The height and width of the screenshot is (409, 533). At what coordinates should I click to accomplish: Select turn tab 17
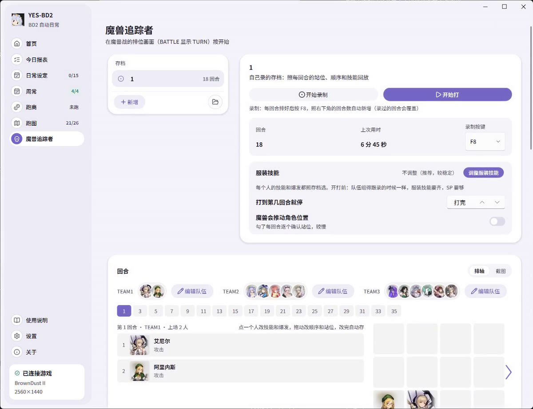coord(251,311)
